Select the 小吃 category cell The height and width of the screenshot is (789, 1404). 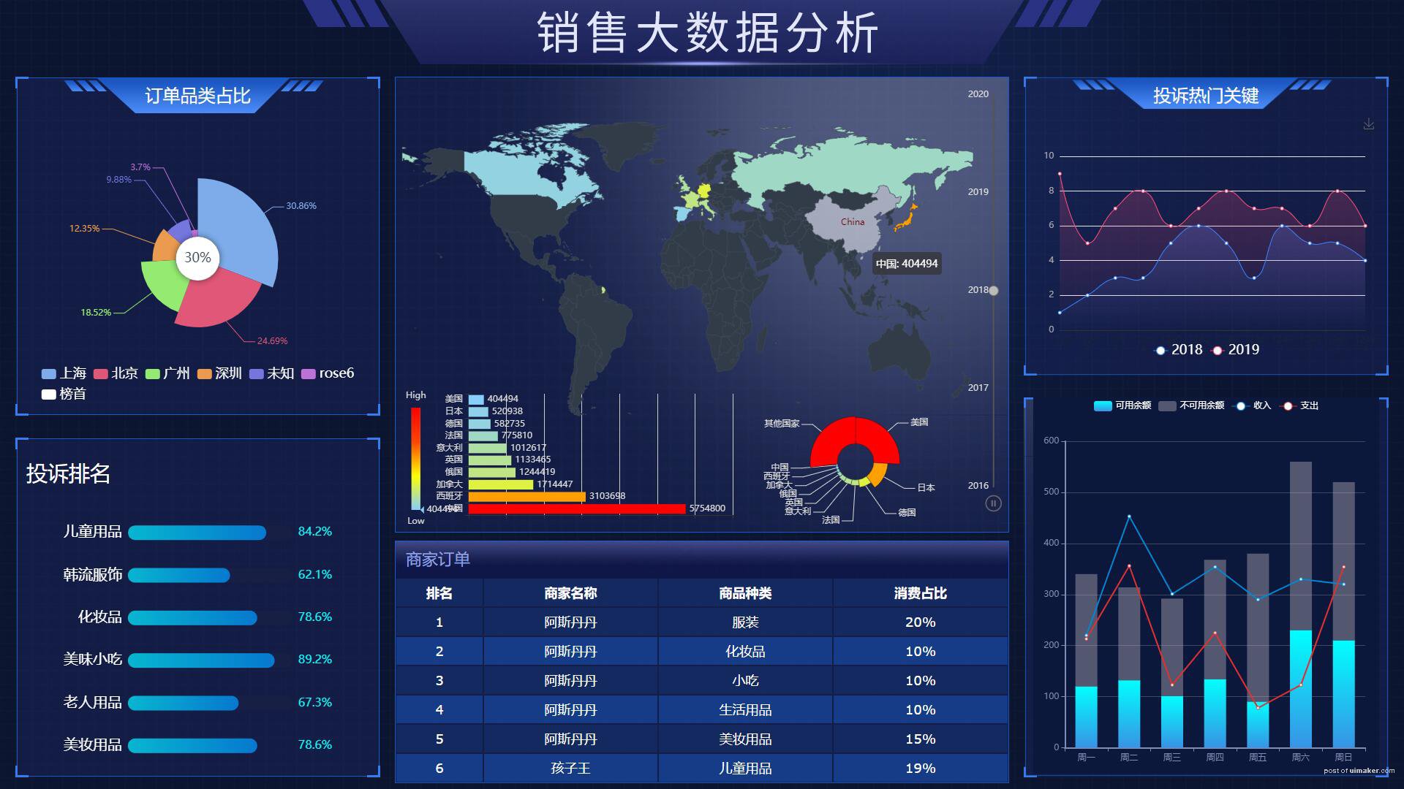(745, 681)
